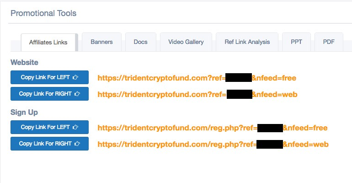Open the Docs tab
The width and height of the screenshot is (352, 183).
tap(140, 42)
